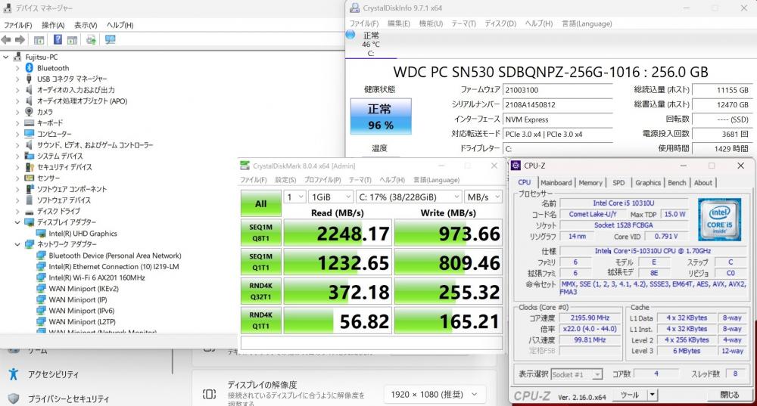Select Bluetooth icon in device tree

coord(29,68)
